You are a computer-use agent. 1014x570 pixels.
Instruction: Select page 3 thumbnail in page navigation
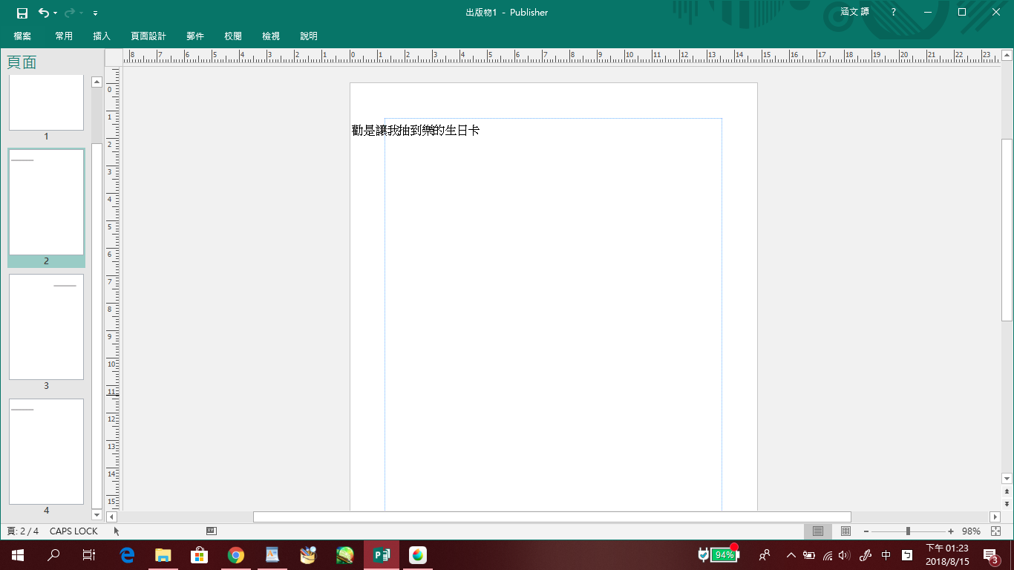click(46, 327)
